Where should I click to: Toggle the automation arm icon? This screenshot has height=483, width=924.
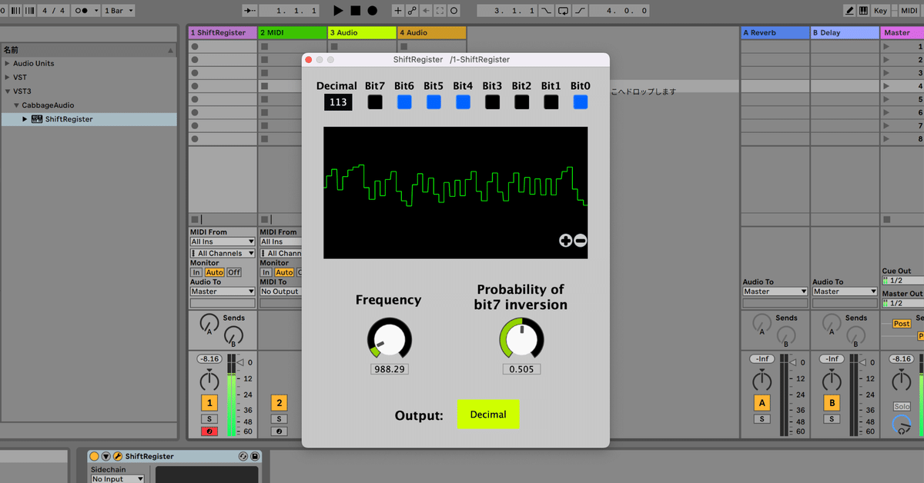click(x=412, y=11)
